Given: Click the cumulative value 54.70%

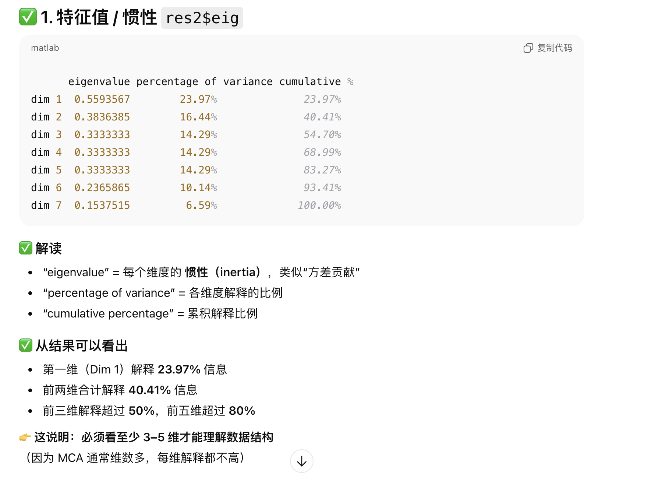Looking at the screenshot, I should (322, 135).
